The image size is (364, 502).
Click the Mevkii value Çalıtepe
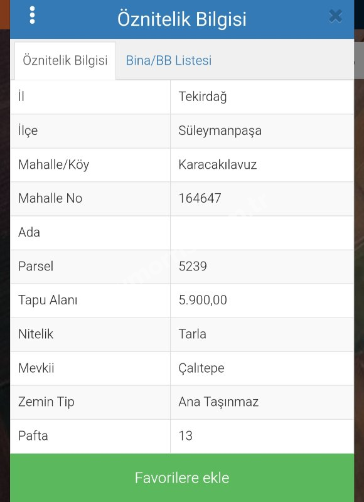click(201, 368)
